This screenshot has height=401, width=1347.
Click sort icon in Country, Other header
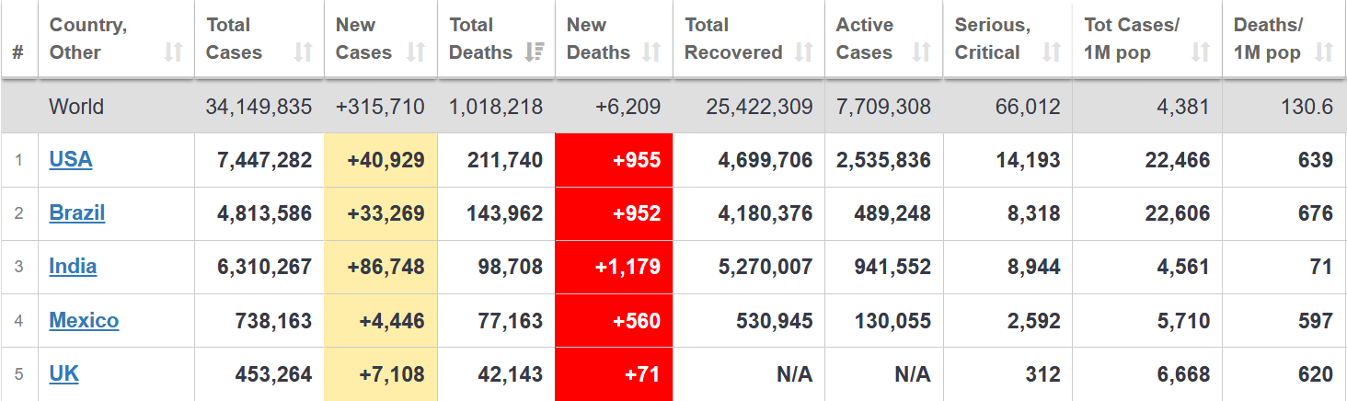(x=173, y=52)
